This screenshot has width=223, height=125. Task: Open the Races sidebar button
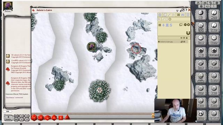(214, 90)
